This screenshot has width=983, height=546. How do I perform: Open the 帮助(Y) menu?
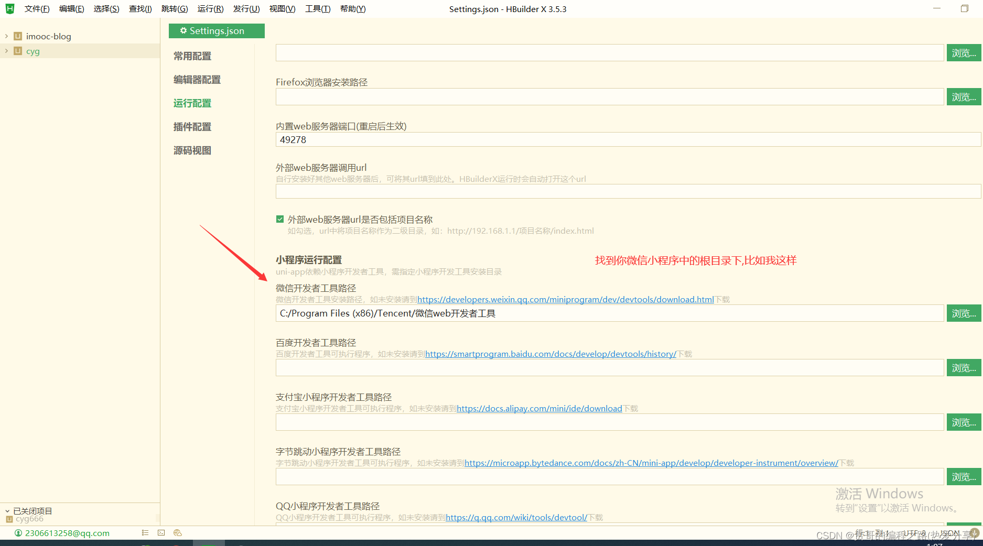tap(353, 9)
